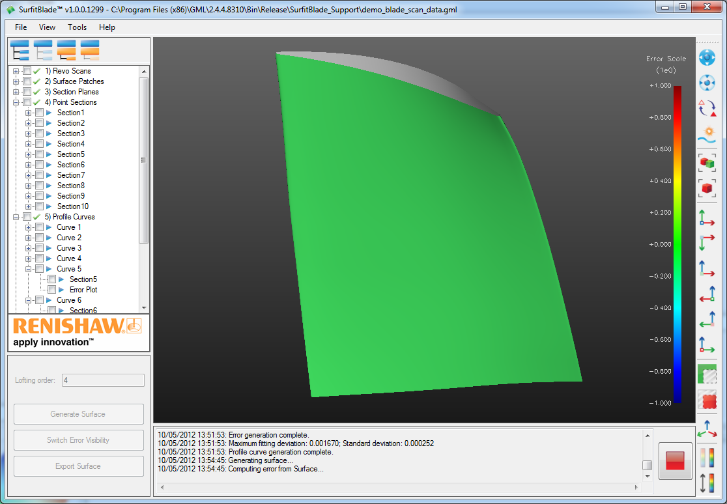This screenshot has width=727, height=504.
Task: Expand the Curve 3 tree node
Action: click(x=28, y=248)
